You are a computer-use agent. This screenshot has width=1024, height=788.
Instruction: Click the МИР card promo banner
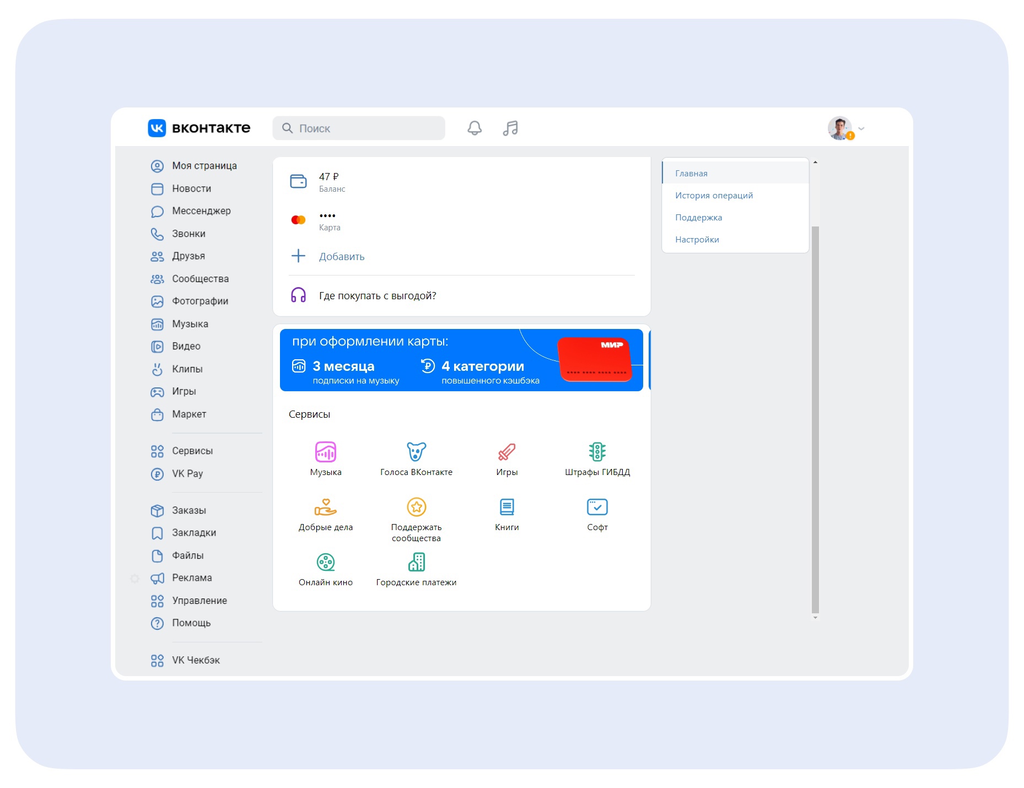pyautogui.click(x=461, y=360)
